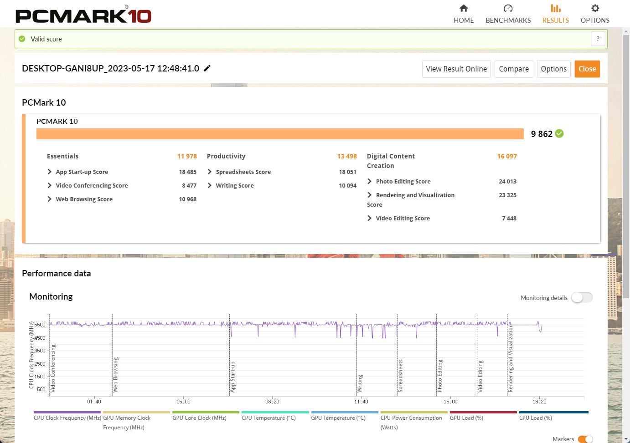Expand the App Start-up Score row

tap(50, 172)
